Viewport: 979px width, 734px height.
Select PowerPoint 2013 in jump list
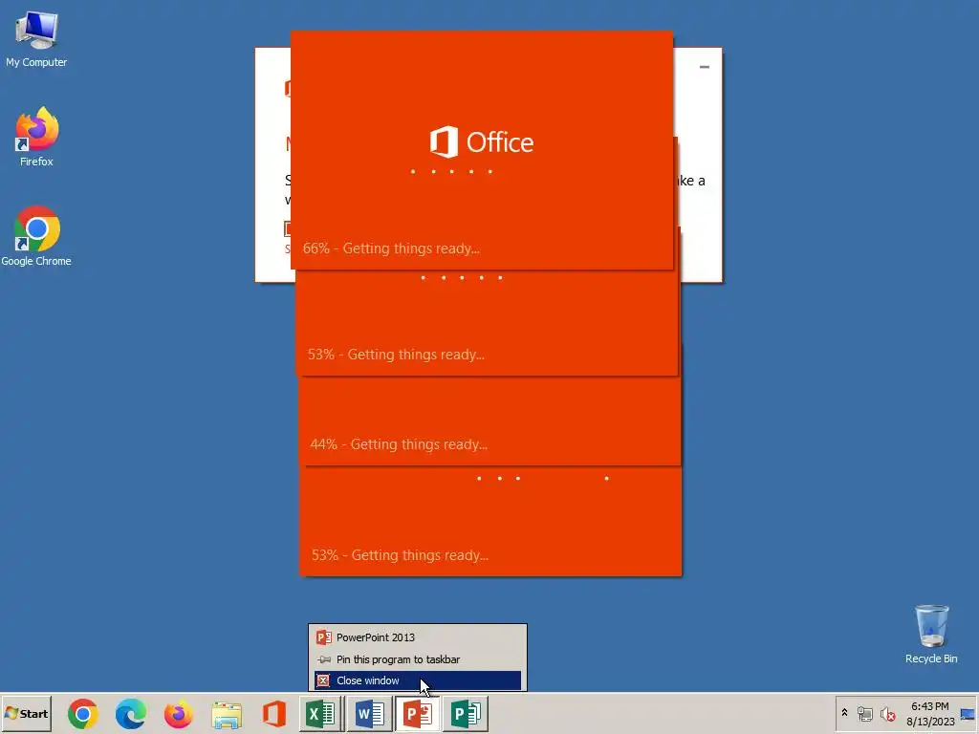point(417,637)
